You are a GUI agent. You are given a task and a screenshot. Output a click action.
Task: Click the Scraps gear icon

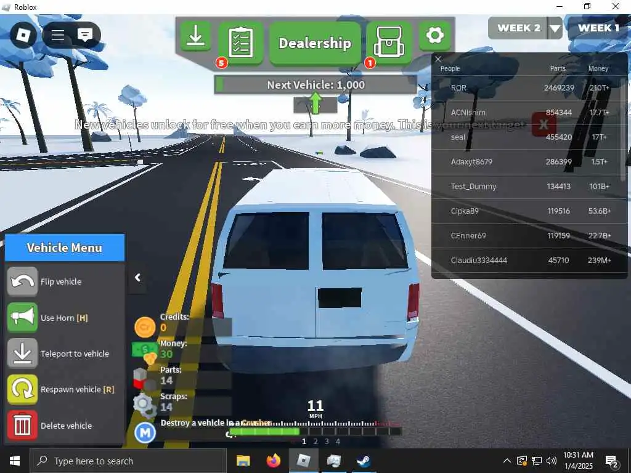145,405
